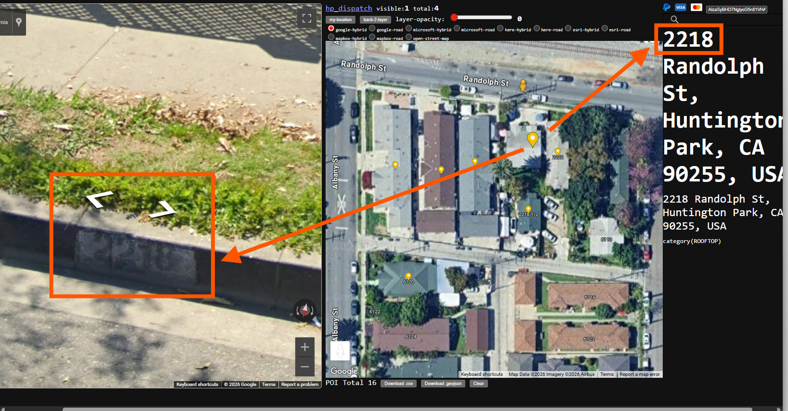The width and height of the screenshot is (788, 411).
Task: Click the Street View location pin icon
Action: [19, 22]
